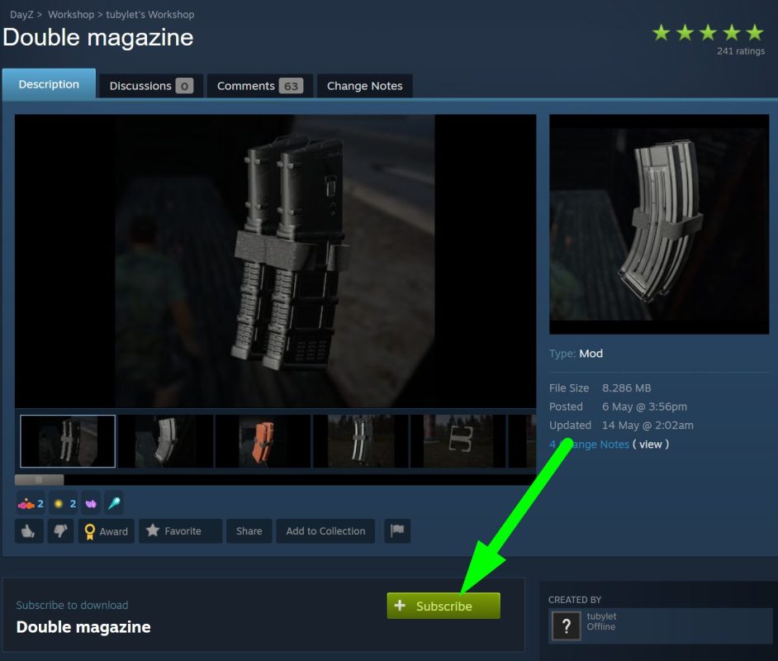Open tubylet creator profile avatar
Viewport: 778px width, 661px height.
point(566,626)
